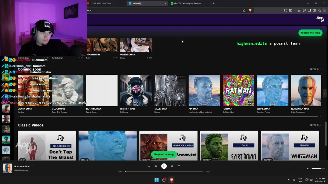Open the Windows Start button
This screenshot has width=328, height=184.
click(157, 180)
